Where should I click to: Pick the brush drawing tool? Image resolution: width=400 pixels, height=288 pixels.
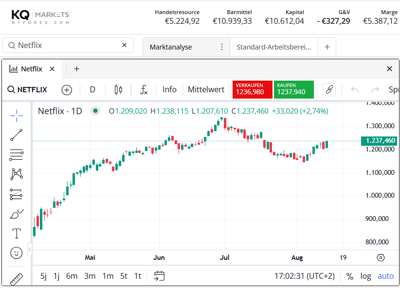17,214
